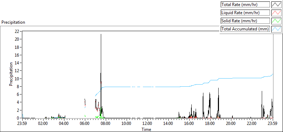This screenshot has height=132, width=283.
Task: Click the 0 value on the Y axis
Action: pos(18,118)
